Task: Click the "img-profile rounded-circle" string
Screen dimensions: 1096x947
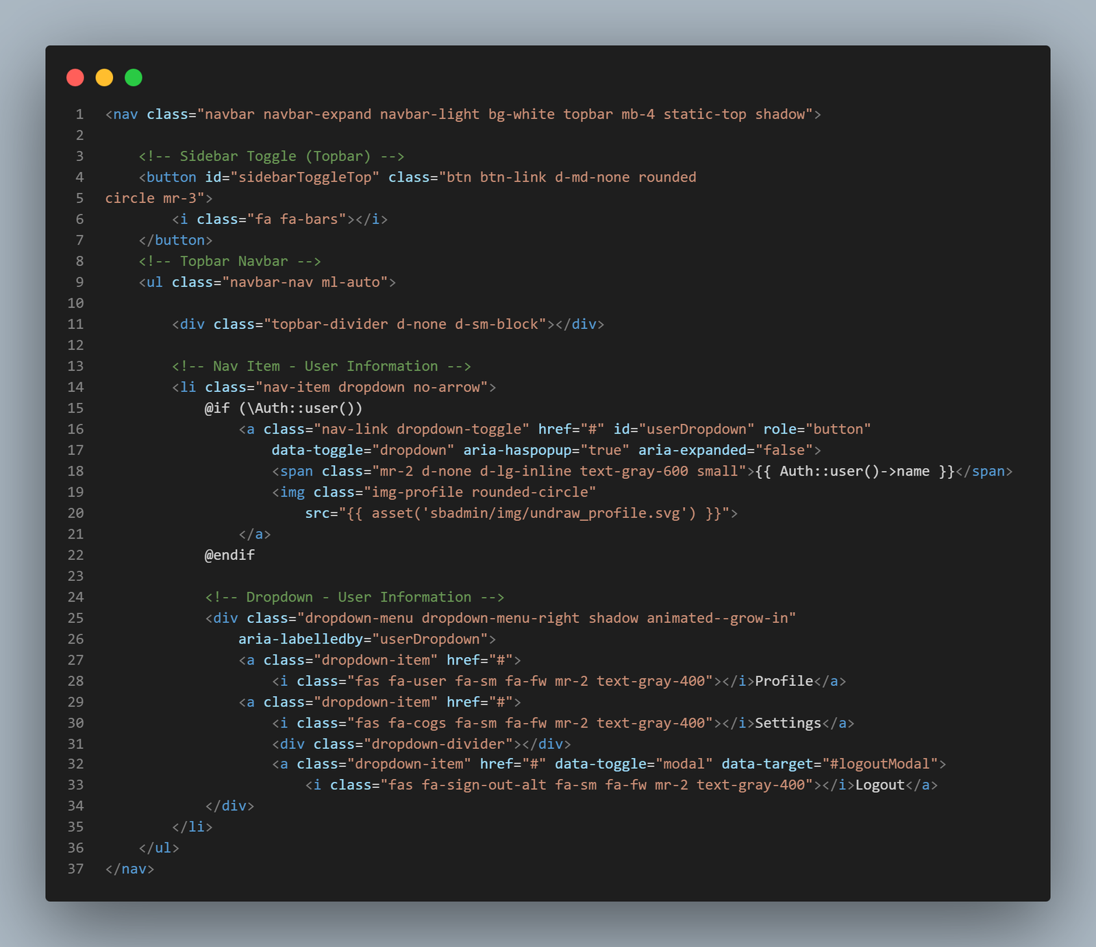Action: tap(480, 492)
